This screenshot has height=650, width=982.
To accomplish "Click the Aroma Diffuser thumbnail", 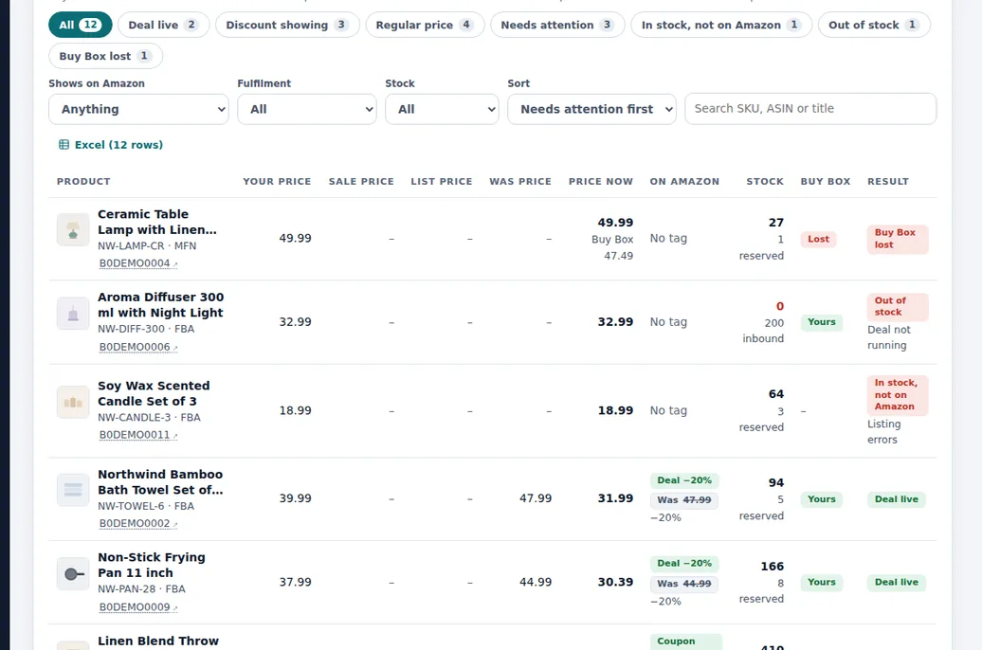I will tap(73, 313).
